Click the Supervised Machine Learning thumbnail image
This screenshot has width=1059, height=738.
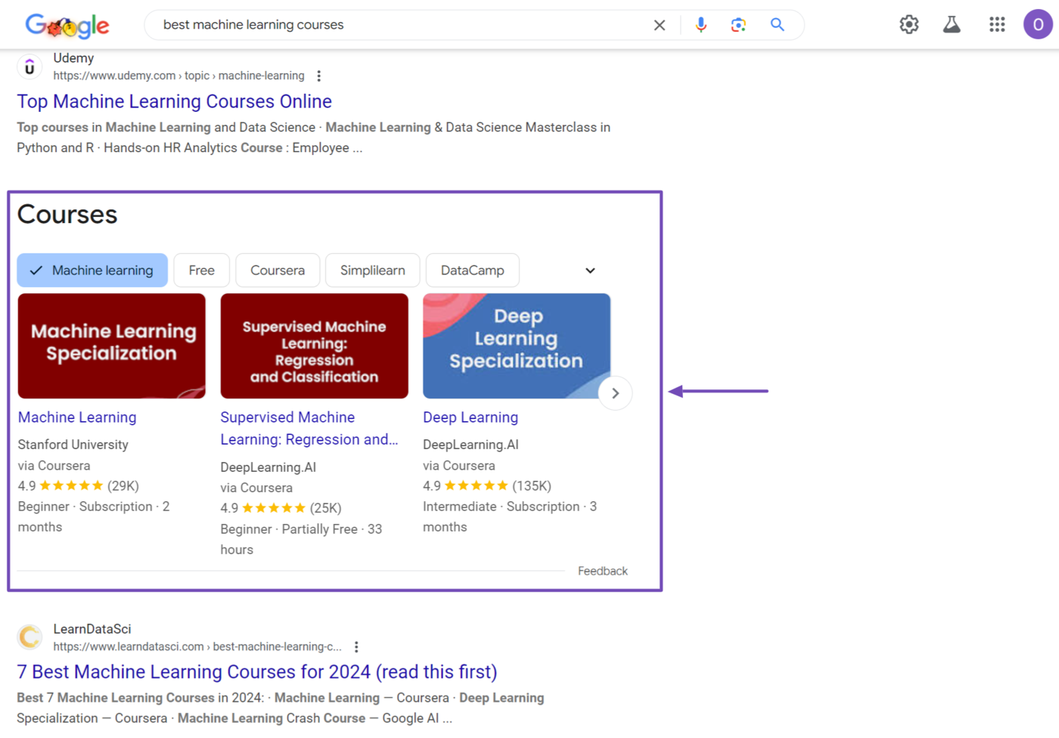(315, 346)
